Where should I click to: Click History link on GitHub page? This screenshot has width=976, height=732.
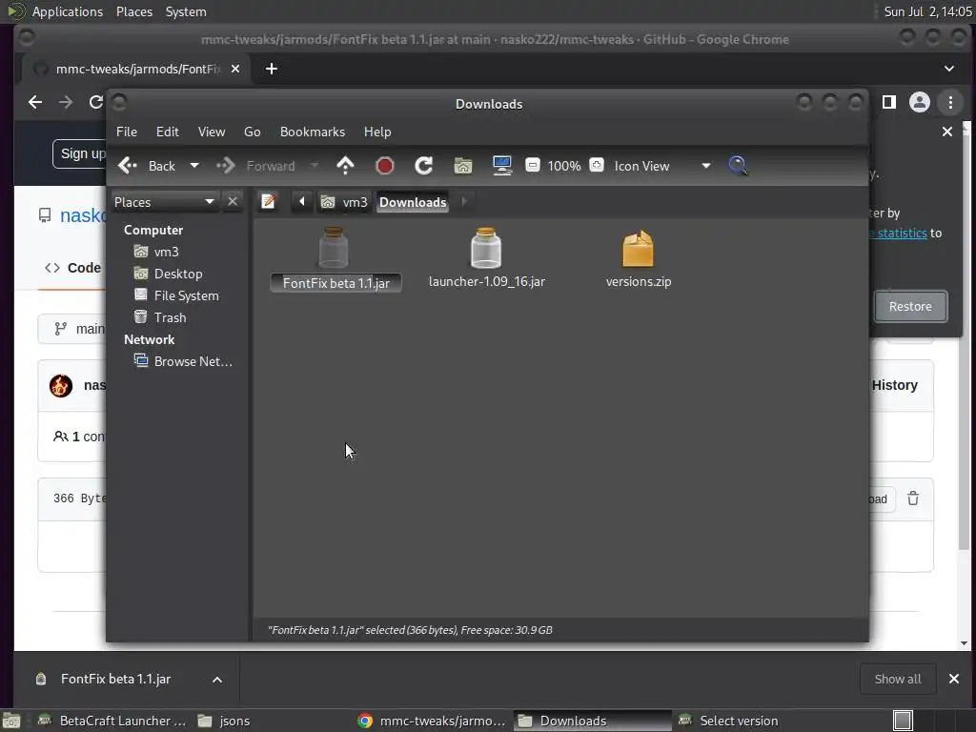894,385
